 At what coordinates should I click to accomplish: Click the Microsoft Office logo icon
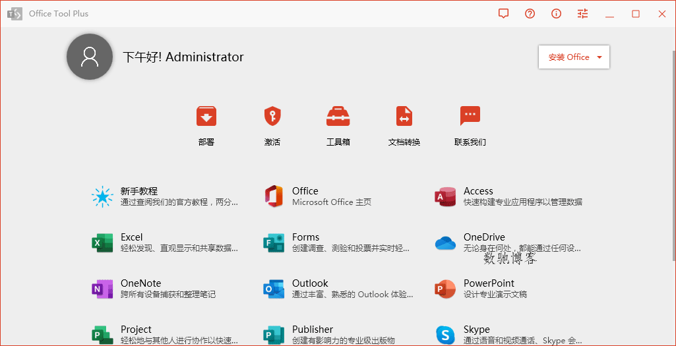coord(274,196)
